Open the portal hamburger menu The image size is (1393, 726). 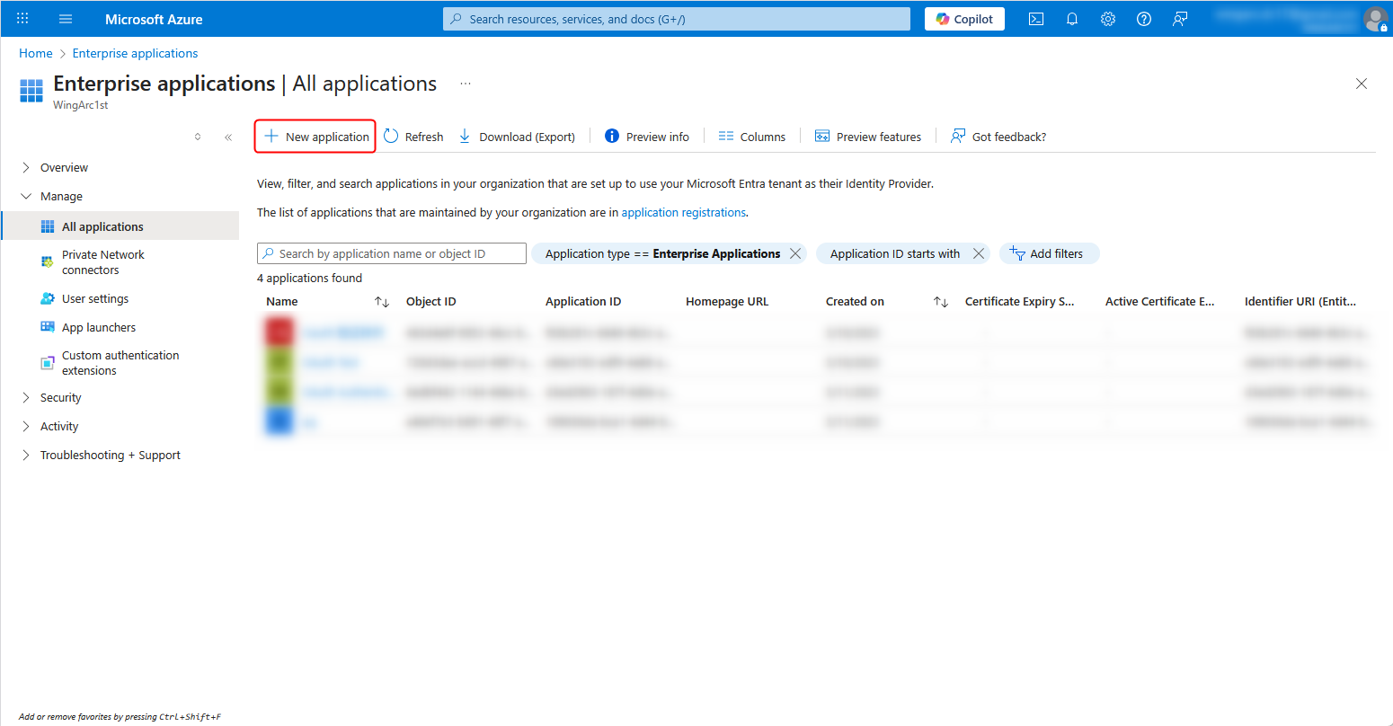[x=66, y=19]
